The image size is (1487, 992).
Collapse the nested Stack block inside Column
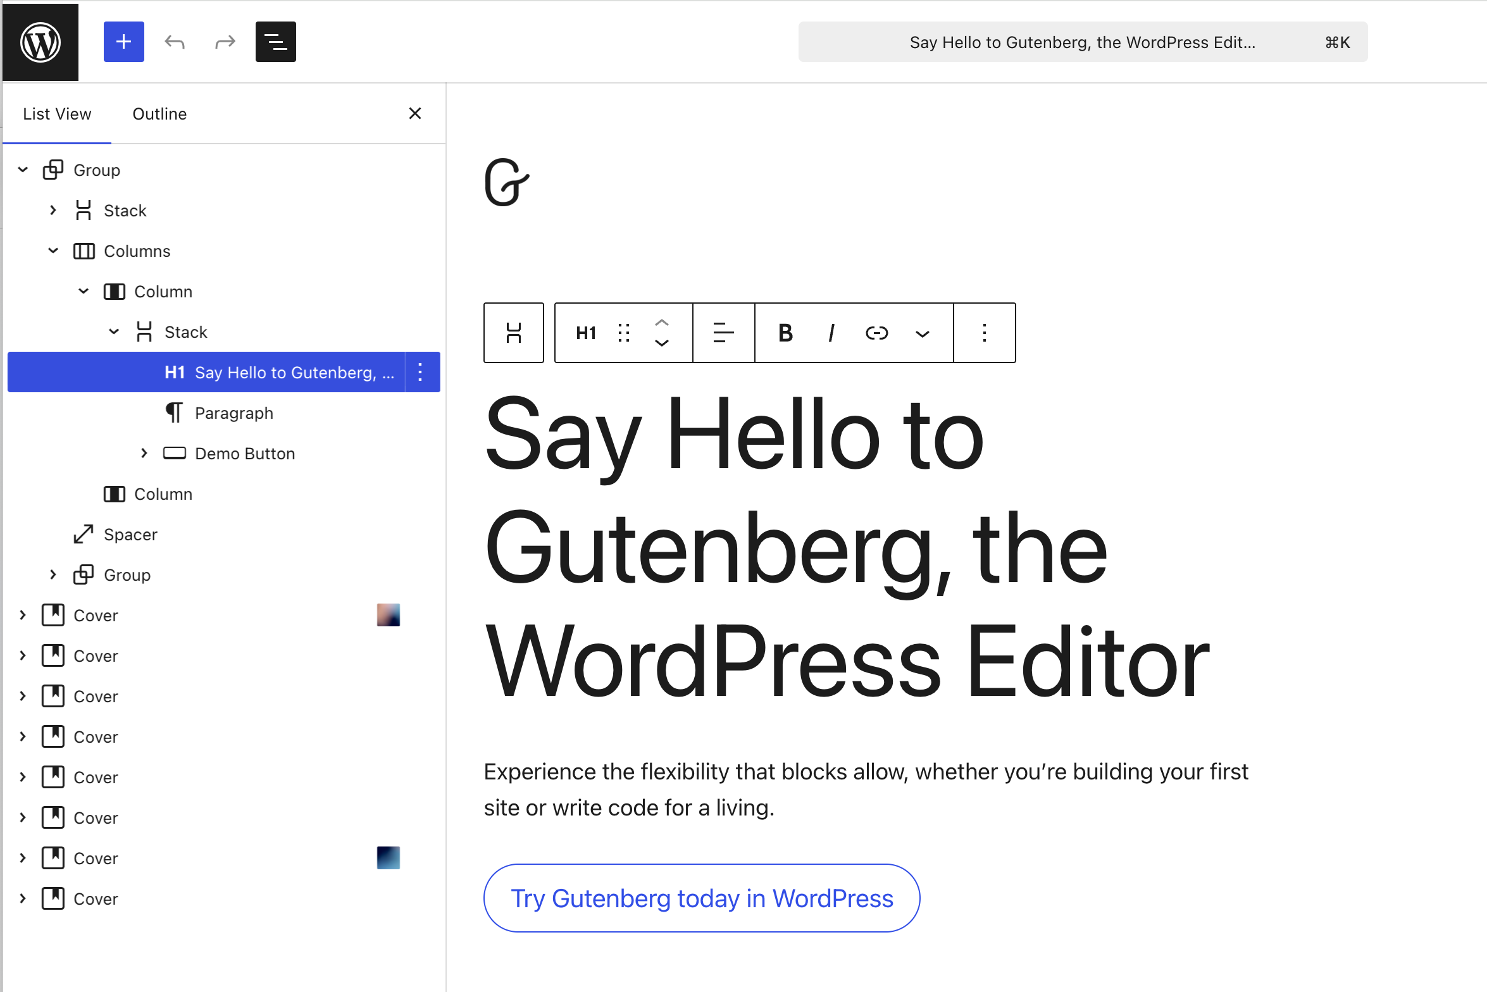tap(114, 332)
